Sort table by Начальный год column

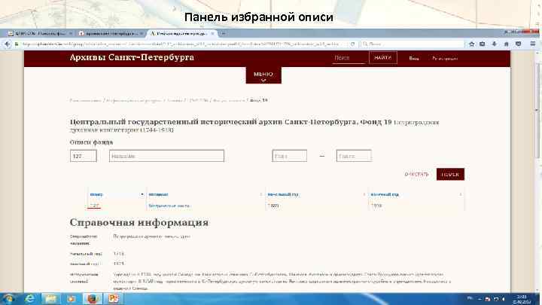click(x=316, y=194)
